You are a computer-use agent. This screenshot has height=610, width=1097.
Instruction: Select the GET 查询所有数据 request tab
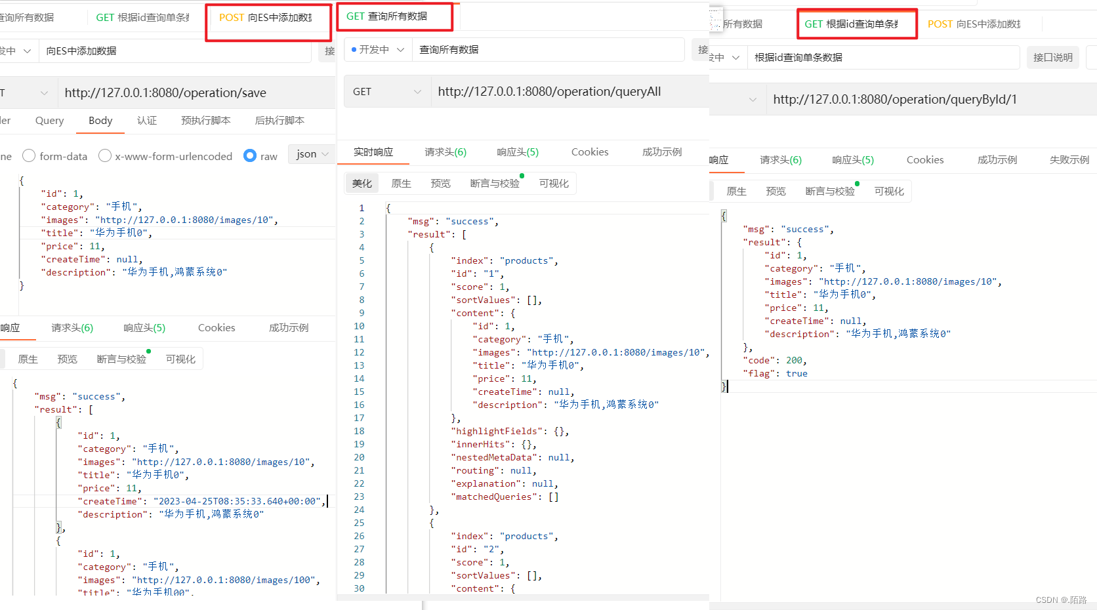pyautogui.click(x=387, y=16)
